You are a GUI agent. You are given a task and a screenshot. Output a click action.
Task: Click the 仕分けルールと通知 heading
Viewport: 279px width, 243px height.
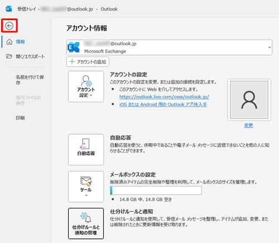[132, 212]
